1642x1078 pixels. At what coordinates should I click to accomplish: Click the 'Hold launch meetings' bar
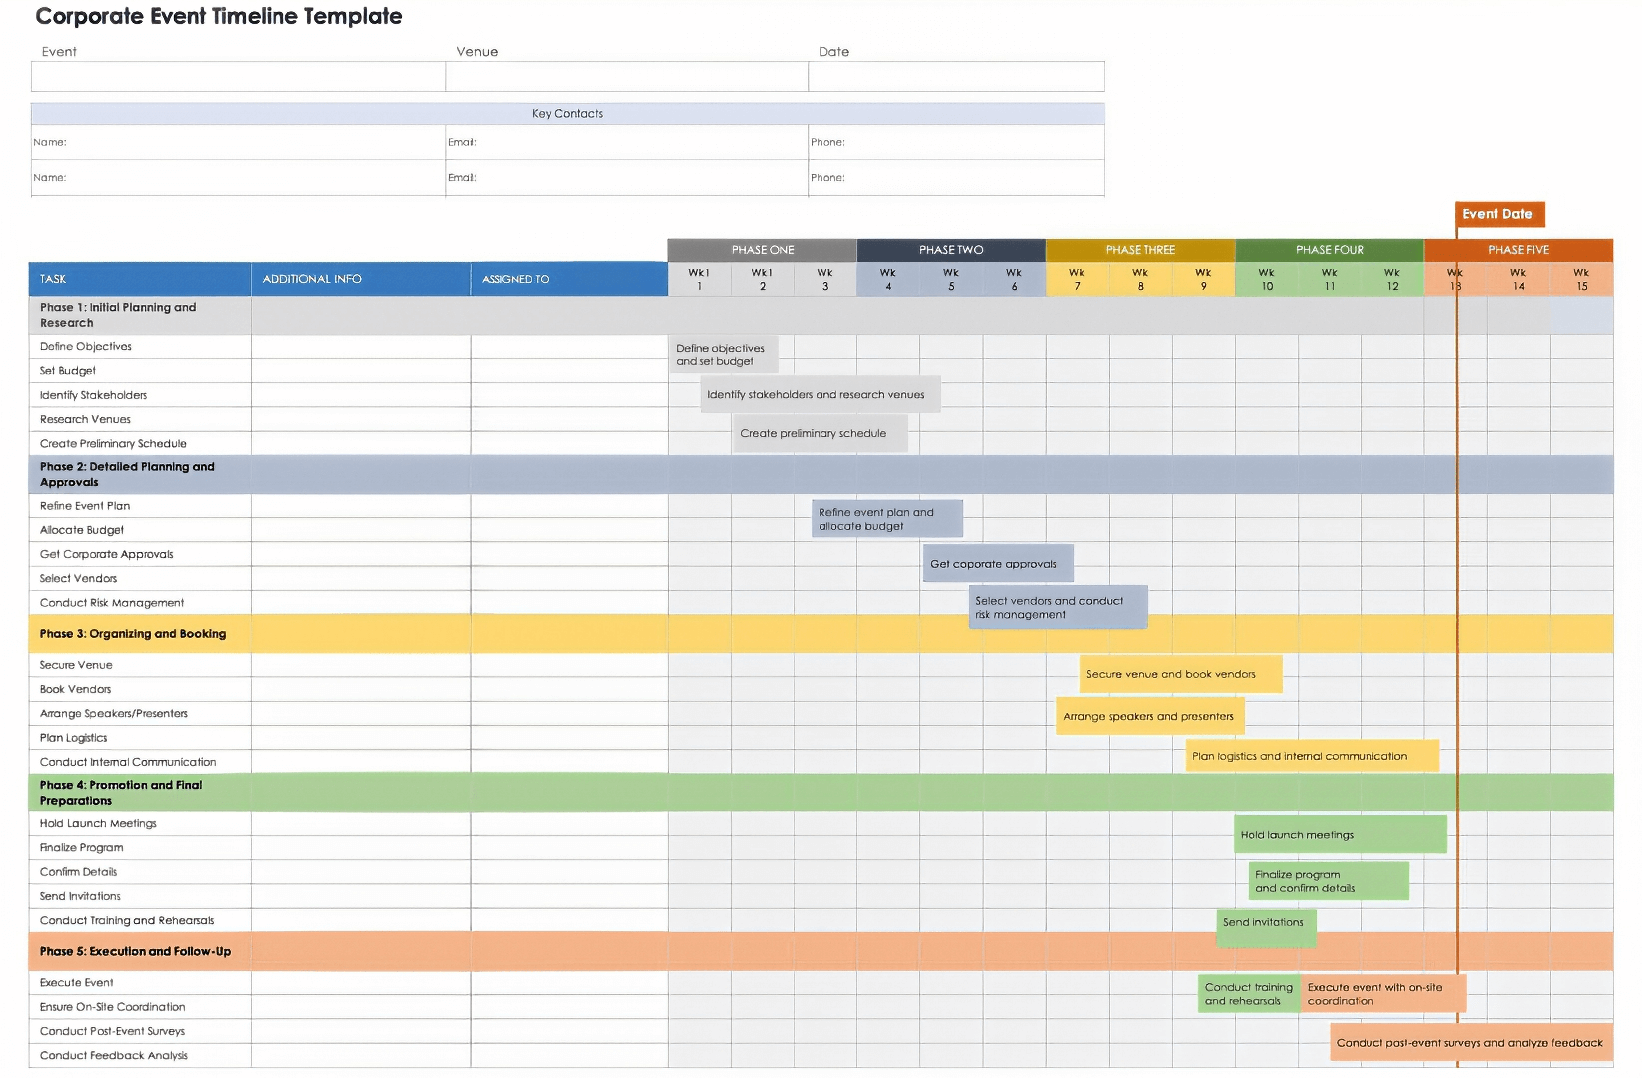[1341, 834]
